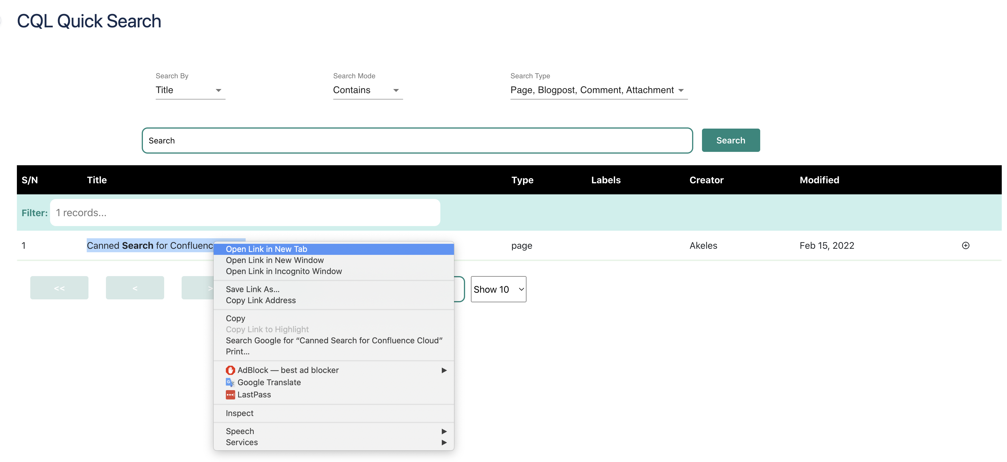Open the Search Mode Contains dropdown
This screenshot has width=1007, height=462.
tap(367, 90)
